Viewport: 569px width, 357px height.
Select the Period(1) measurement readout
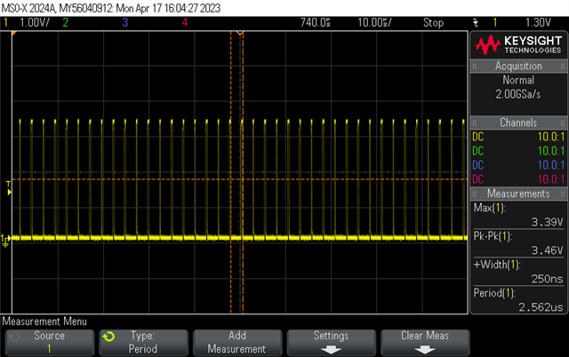[x=517, y=298]
